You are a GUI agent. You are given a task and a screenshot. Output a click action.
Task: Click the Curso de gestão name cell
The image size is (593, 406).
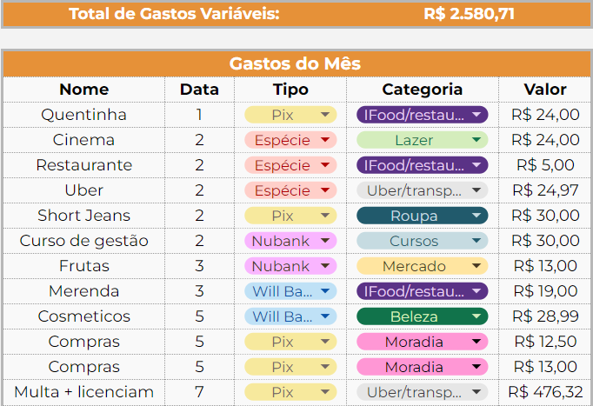(x=84, y=241)
